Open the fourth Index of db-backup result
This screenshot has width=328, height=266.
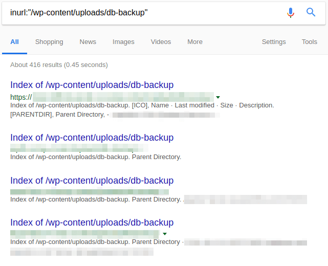tap(92, 223)
